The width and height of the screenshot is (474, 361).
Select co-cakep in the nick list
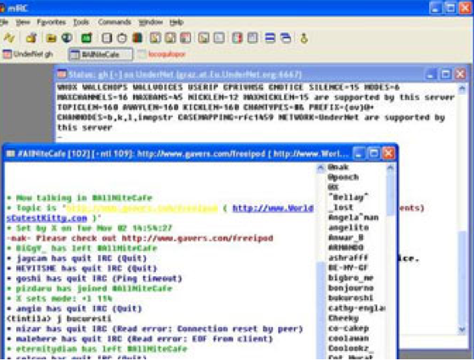[x=349, y=328]
